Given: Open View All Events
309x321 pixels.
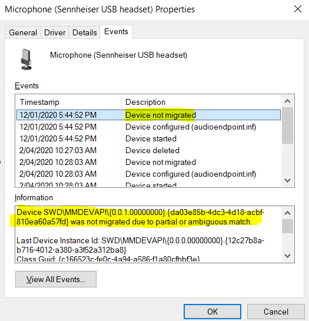Looking at the screenshot, I should 56,279.
